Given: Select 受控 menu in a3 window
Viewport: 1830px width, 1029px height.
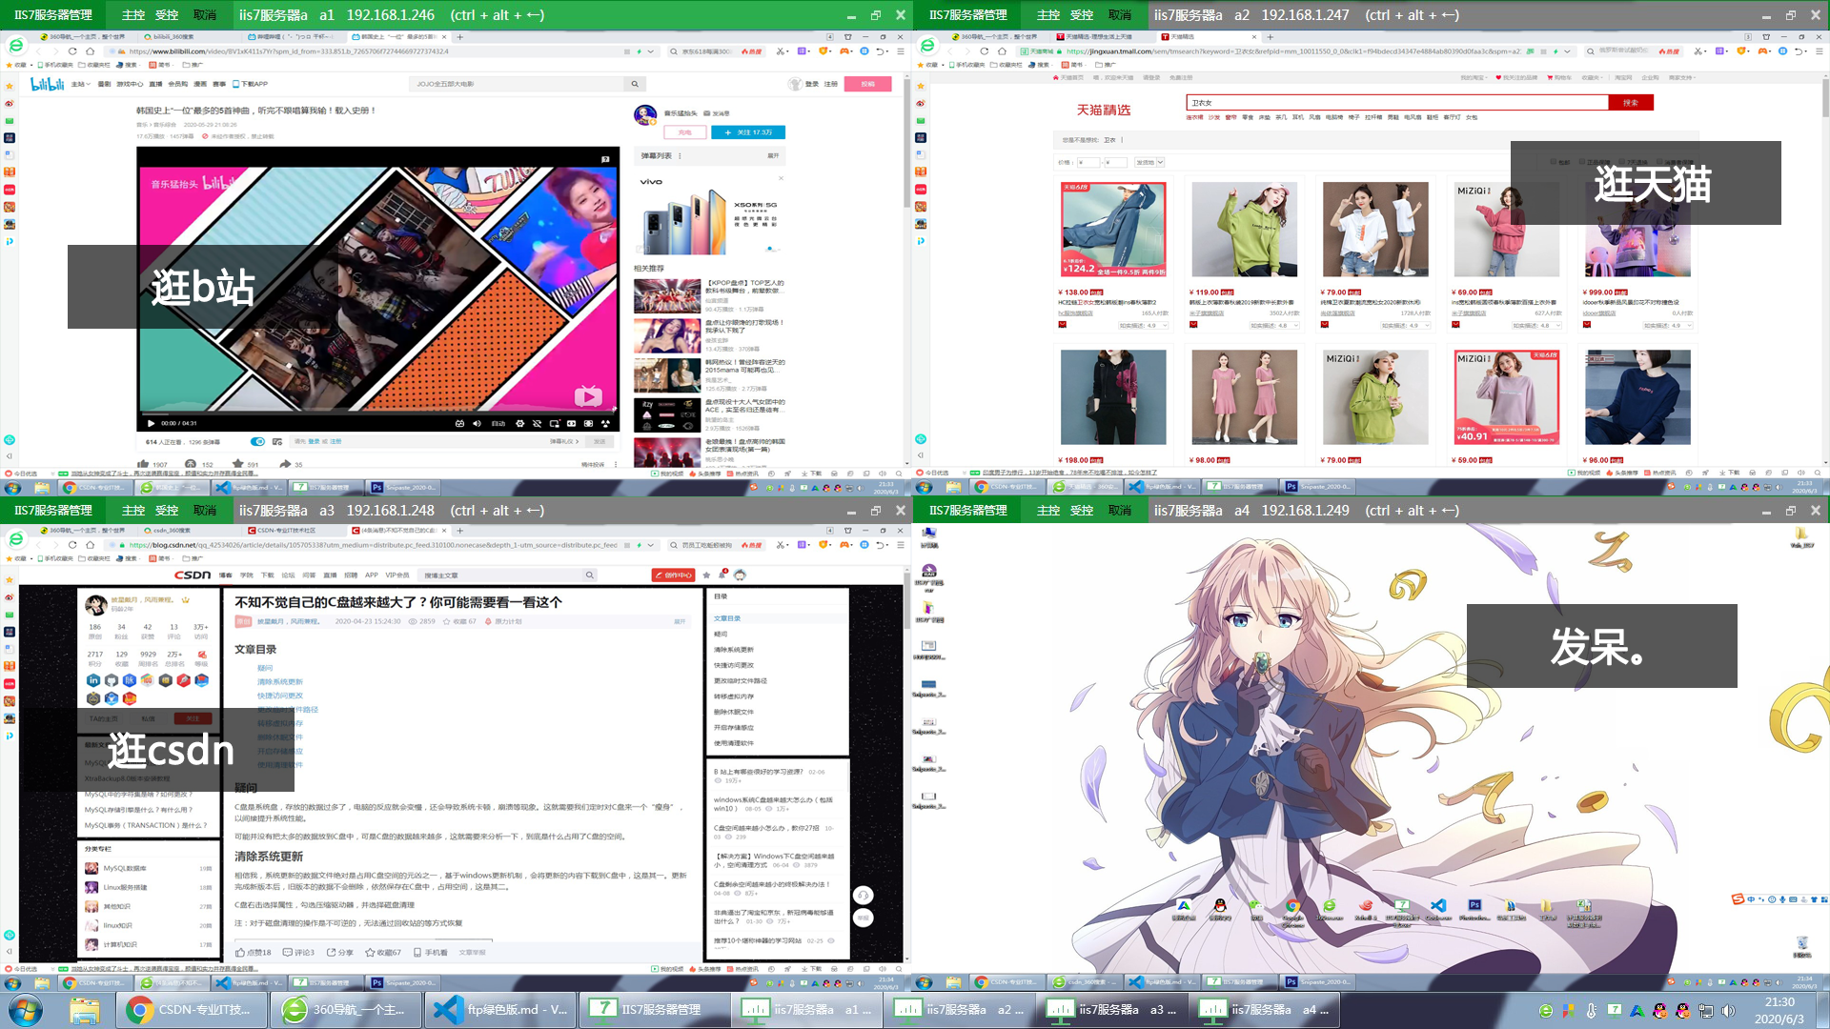Looking at the screenshot, I should [x=167, y=510].
